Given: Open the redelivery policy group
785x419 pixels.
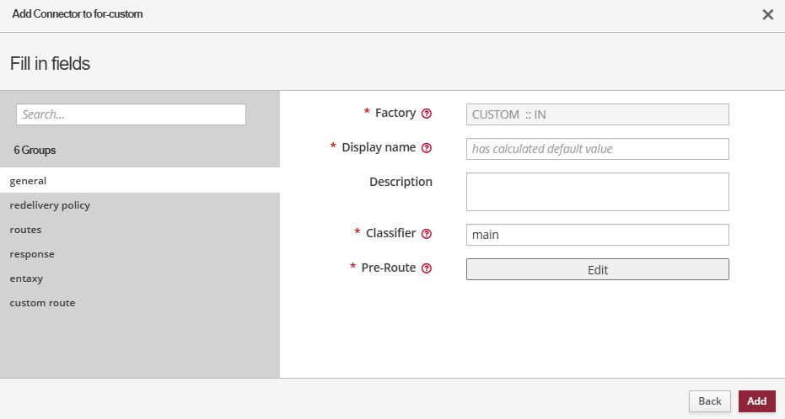Looking at the screenshot, I should tap(50, 204).
